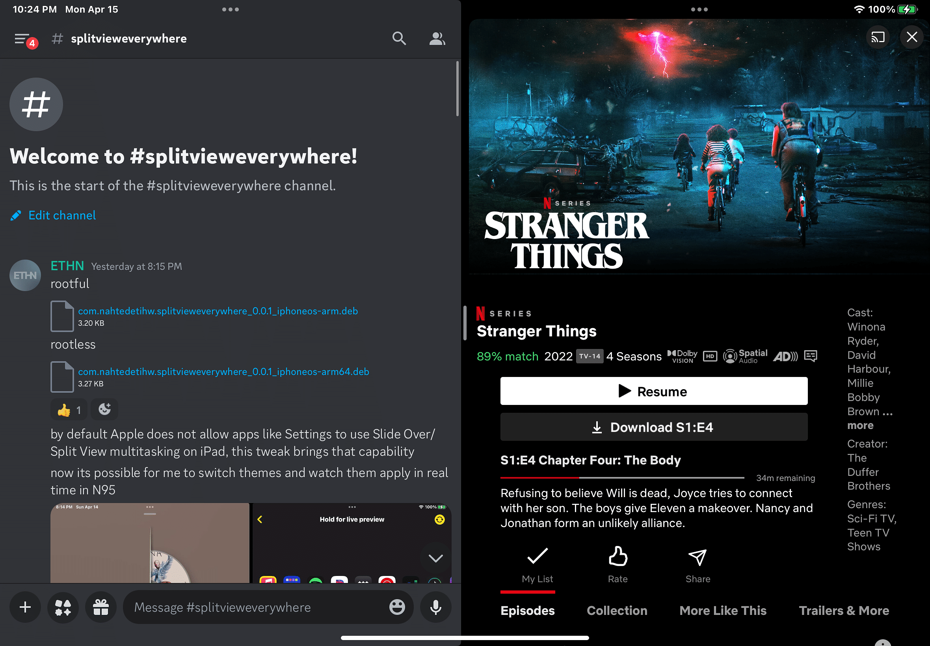Click the Discord chat scrollbar
This screenshot has width=930, height=646.
click(457, 89)
